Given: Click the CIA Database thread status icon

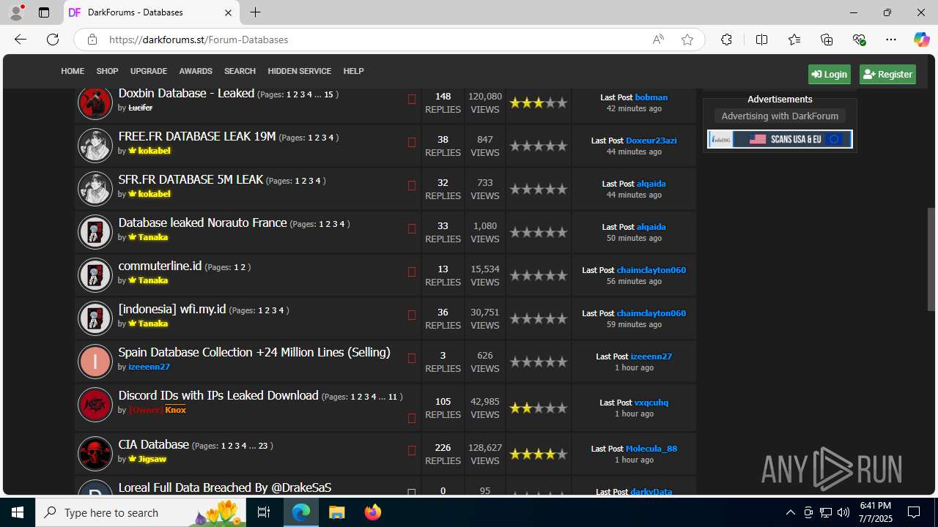Looking at the screenshot, I should (x=412, y=450).
